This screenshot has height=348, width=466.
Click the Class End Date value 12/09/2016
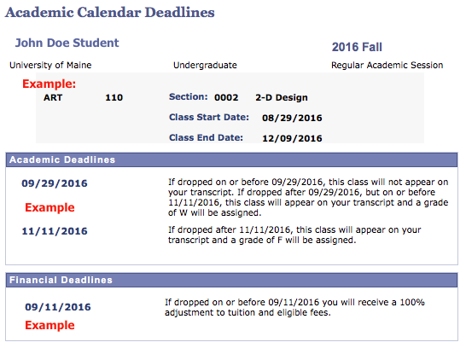tap(292, 138)
